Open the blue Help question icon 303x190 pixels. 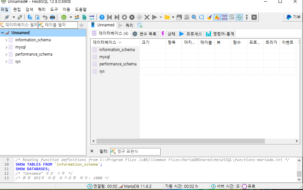tap(102, 17)
